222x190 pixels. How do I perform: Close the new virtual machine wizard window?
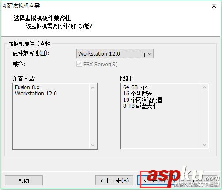click(x=214, y=6)
